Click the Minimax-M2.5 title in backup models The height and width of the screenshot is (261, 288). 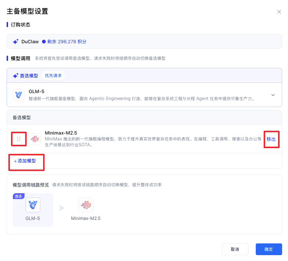(x=61, y=133)
